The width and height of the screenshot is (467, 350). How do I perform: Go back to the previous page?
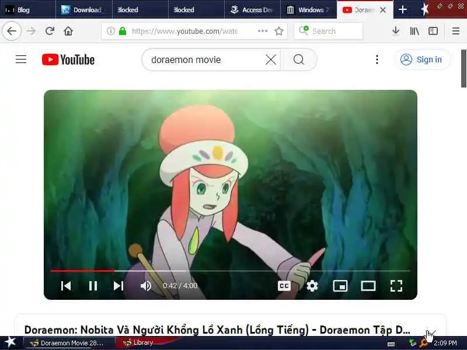(12, 31)
